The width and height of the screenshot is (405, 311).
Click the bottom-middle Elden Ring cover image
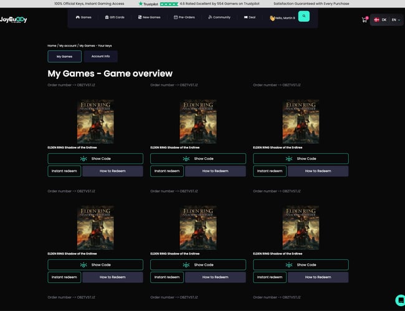198,228
